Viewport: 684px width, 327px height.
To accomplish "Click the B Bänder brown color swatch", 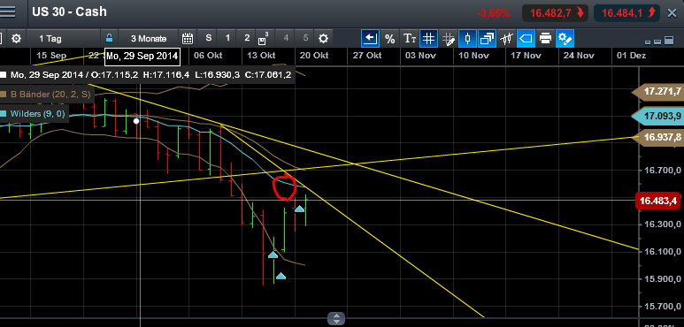I will pos(3,94).
